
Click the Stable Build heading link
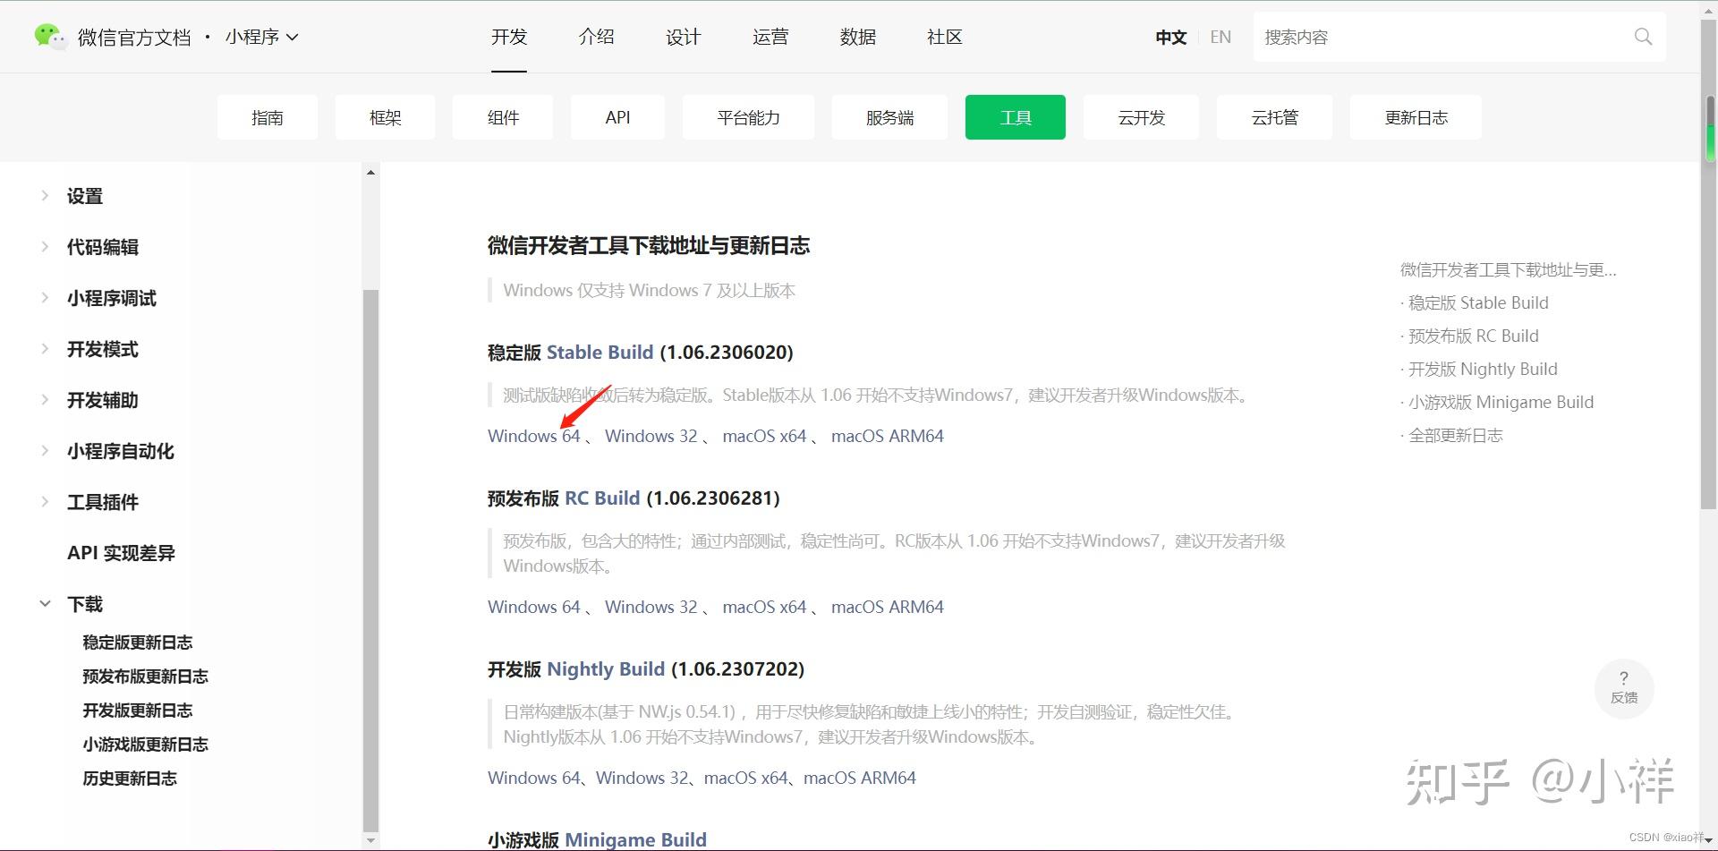(x=600, y=352)
